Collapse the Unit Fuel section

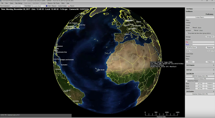coord(213,70)
